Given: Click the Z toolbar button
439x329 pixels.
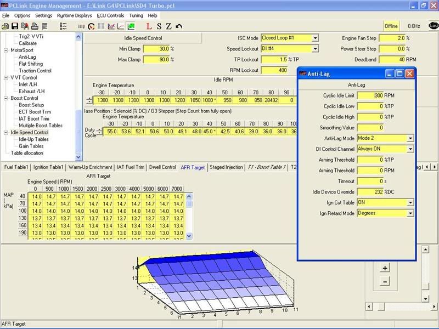Looking at the screenshot, I should click(169, 26).
